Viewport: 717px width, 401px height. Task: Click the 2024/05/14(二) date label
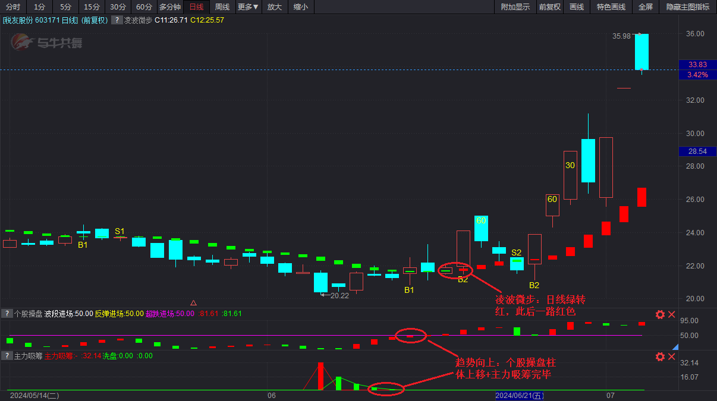tap(34, 395)
